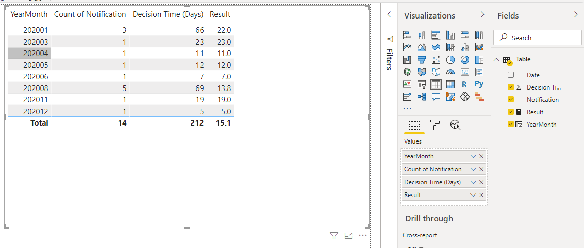Viewport: 584px width, 248px height.
Task: Uncheck the Decision Ti... field checkbox
Action: (x=511, y=87)
